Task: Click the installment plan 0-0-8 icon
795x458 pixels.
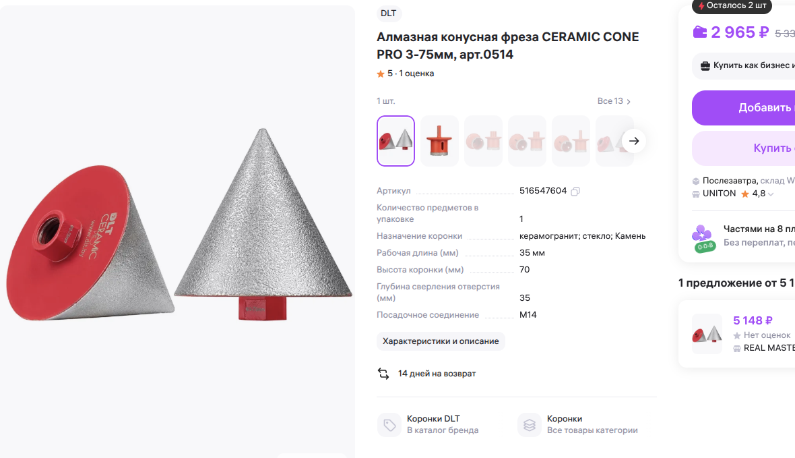Action: click(703, 239)
